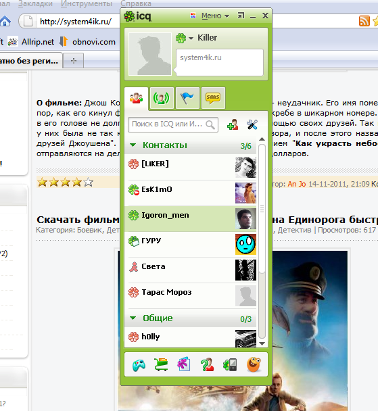Click the search magnifier icon
Screen dimensions: 378x411
[210, 124]
